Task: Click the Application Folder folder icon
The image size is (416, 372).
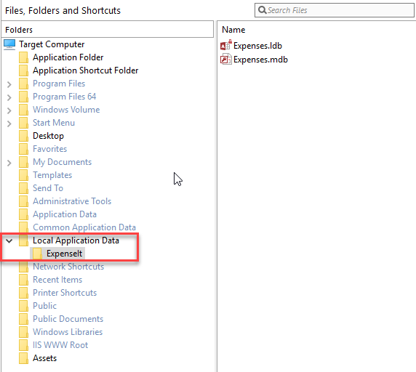Action: pos(23,57)
